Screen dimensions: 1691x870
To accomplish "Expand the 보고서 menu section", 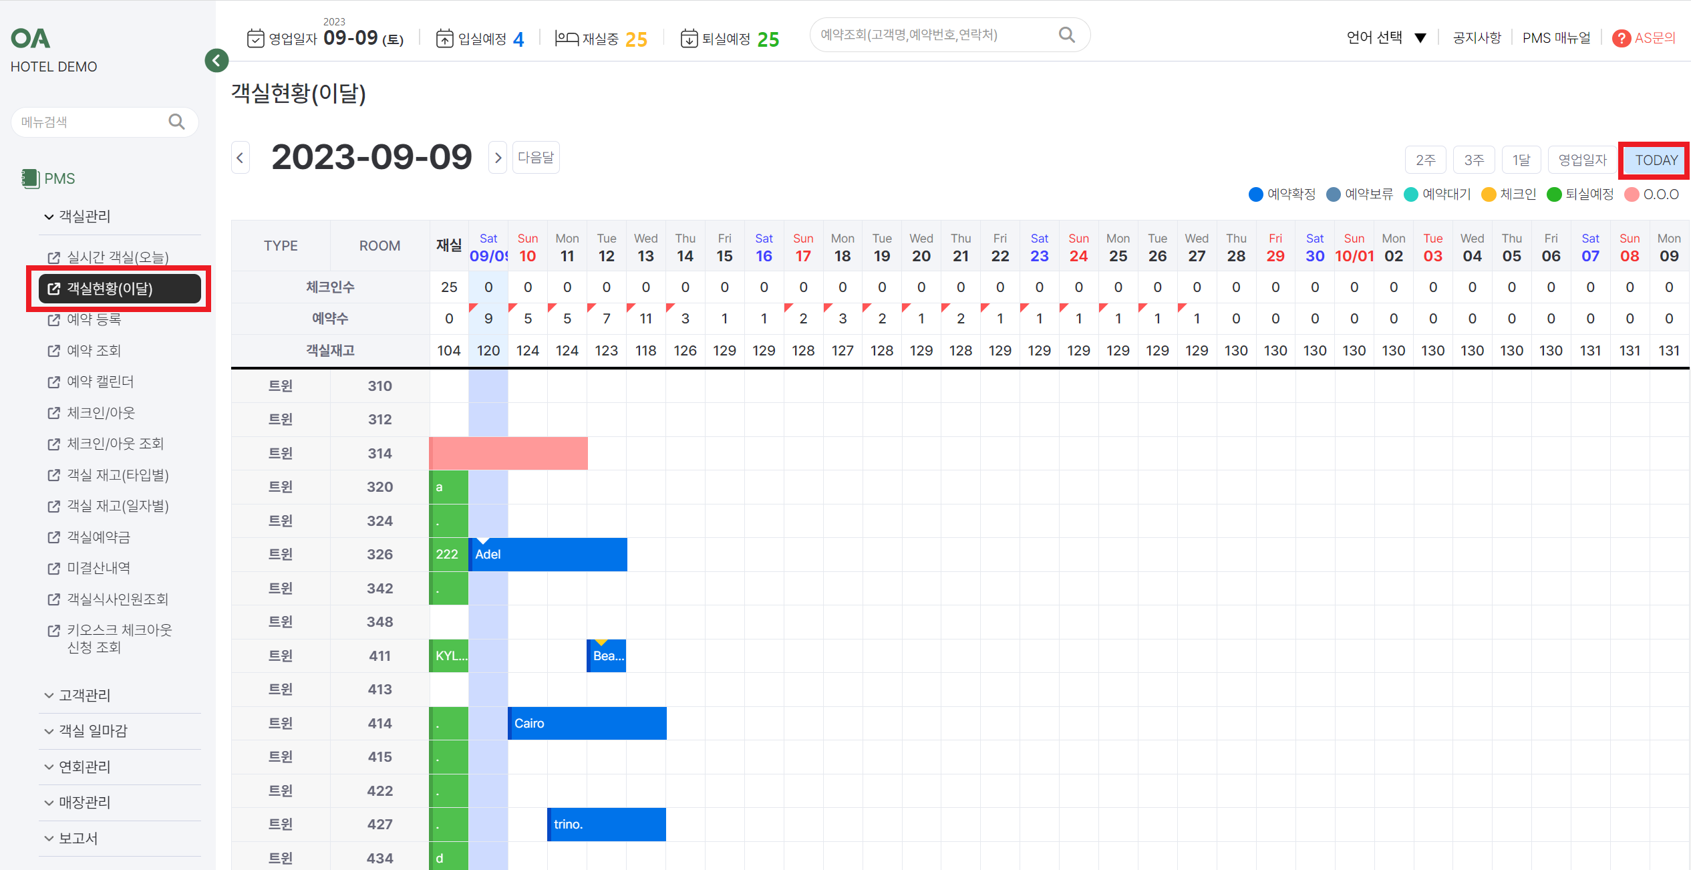I will pos(78,838).
